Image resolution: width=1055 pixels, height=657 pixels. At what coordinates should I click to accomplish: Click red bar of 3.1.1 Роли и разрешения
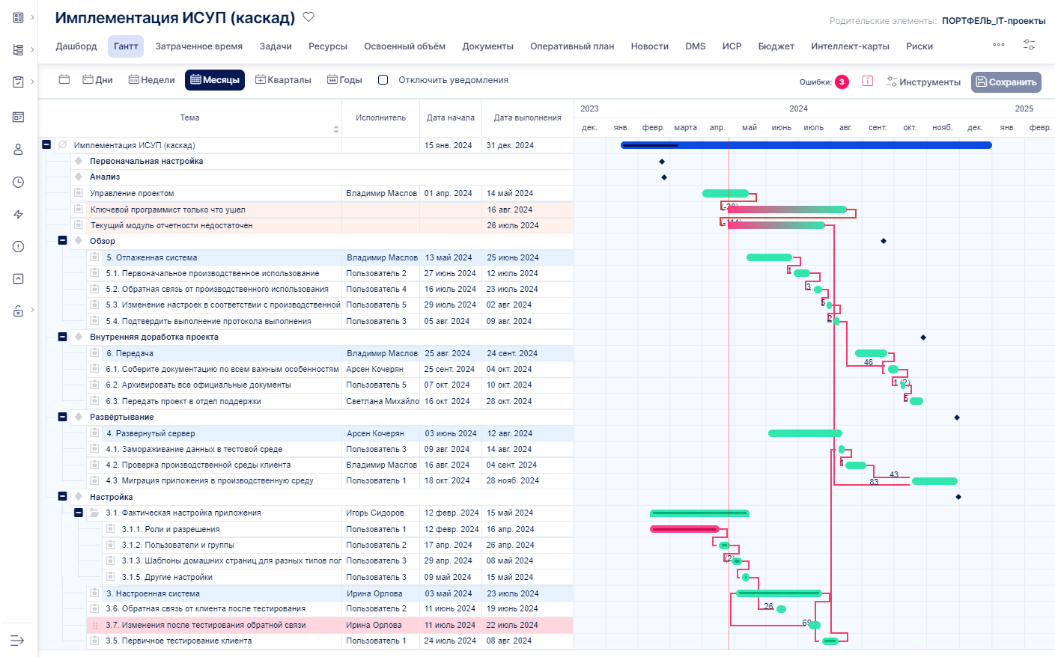click(x=684, y=529)
